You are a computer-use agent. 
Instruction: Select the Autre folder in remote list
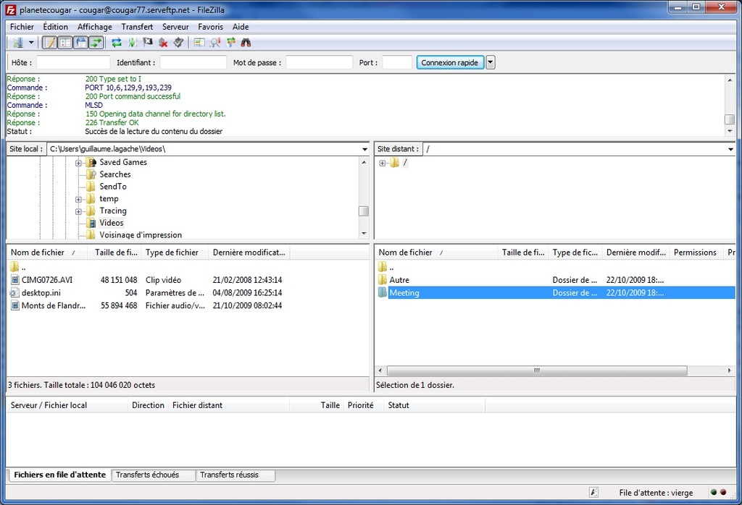click(399, 280)
